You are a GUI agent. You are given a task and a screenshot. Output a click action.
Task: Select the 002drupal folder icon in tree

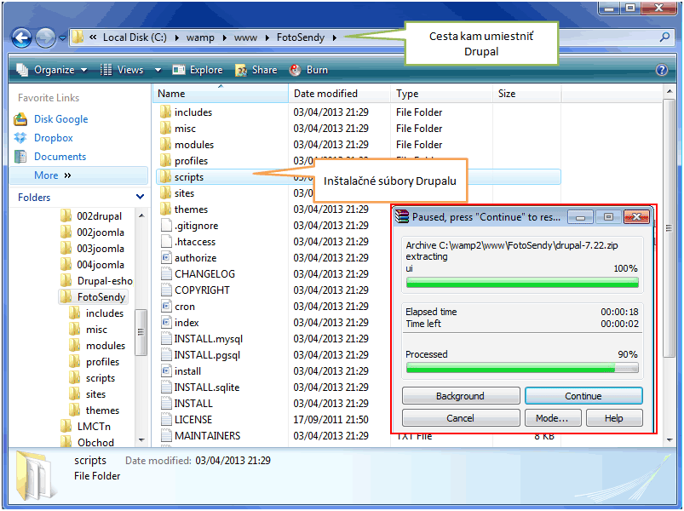tap(66, 215)
